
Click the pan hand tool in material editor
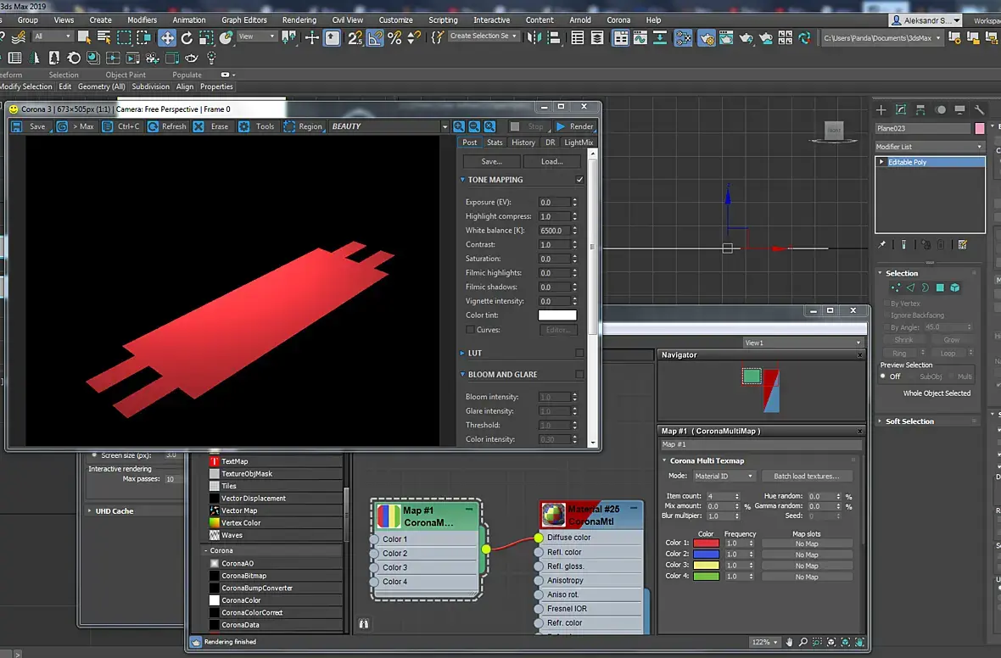coord(789,642)
